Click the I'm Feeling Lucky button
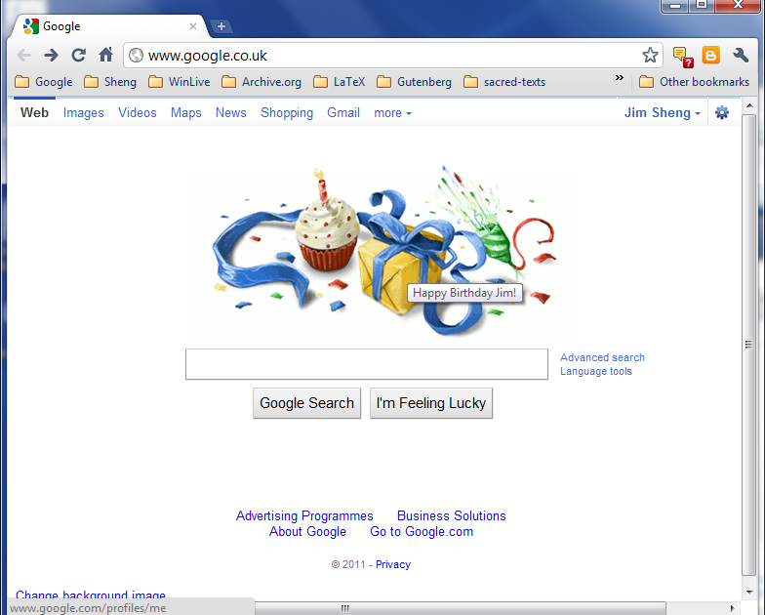 pos(431,403)
